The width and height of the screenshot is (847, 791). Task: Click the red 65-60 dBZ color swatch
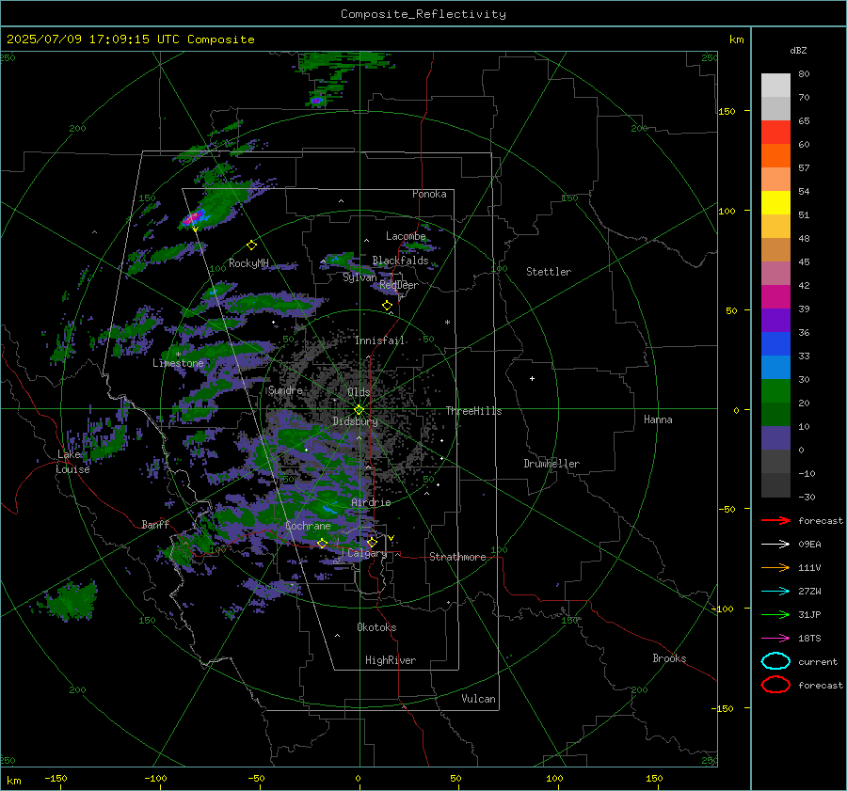775,133
